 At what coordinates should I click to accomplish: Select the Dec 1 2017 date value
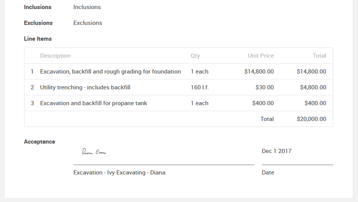pyautogui.click(x=277, y=151)
